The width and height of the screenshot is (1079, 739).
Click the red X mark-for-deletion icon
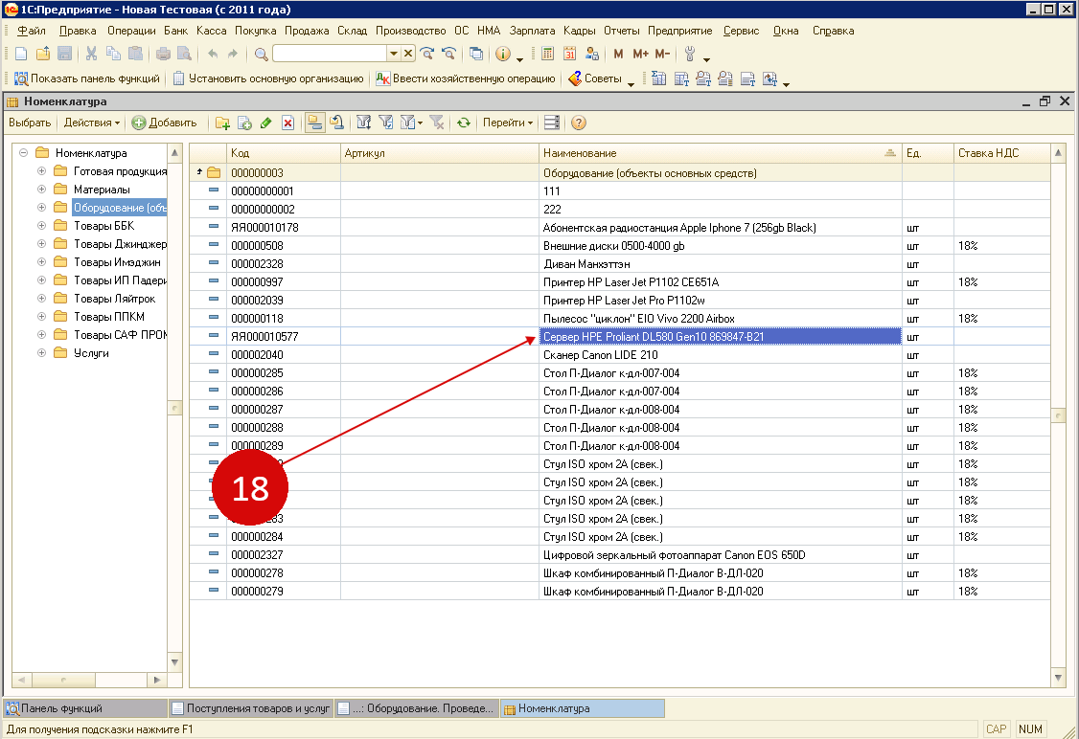[x=287, y=123]
